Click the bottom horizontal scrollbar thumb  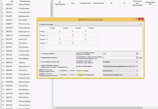click(99, 108)
